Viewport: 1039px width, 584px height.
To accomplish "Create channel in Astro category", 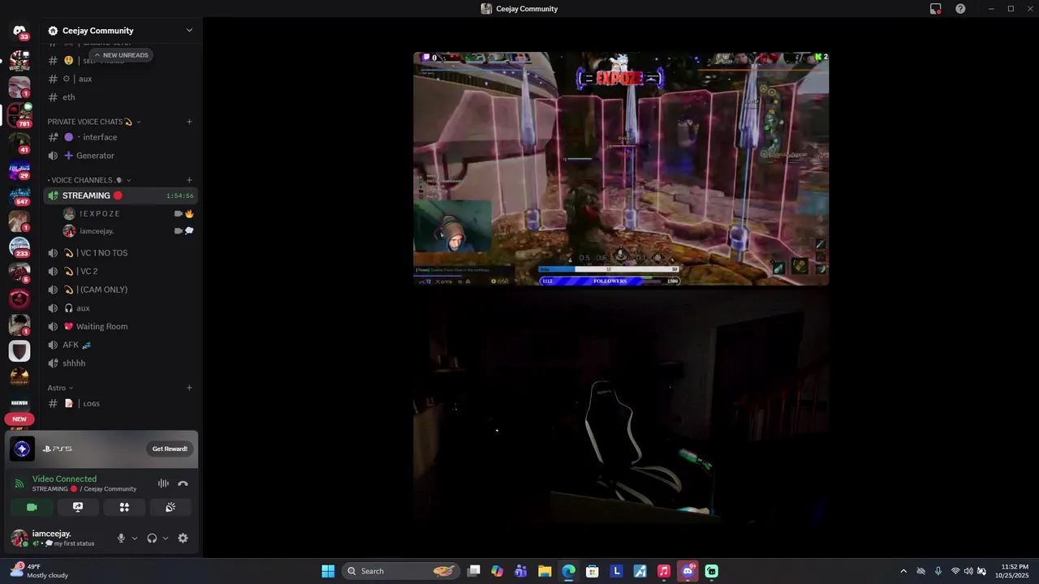I will (x=189, y=388).
